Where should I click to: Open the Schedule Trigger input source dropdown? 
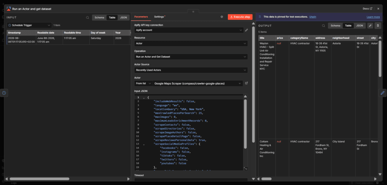pyautogui.click(x=29, y=25)
